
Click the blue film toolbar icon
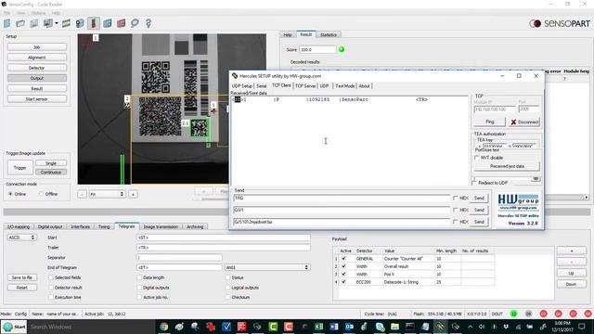coord(108,23)
